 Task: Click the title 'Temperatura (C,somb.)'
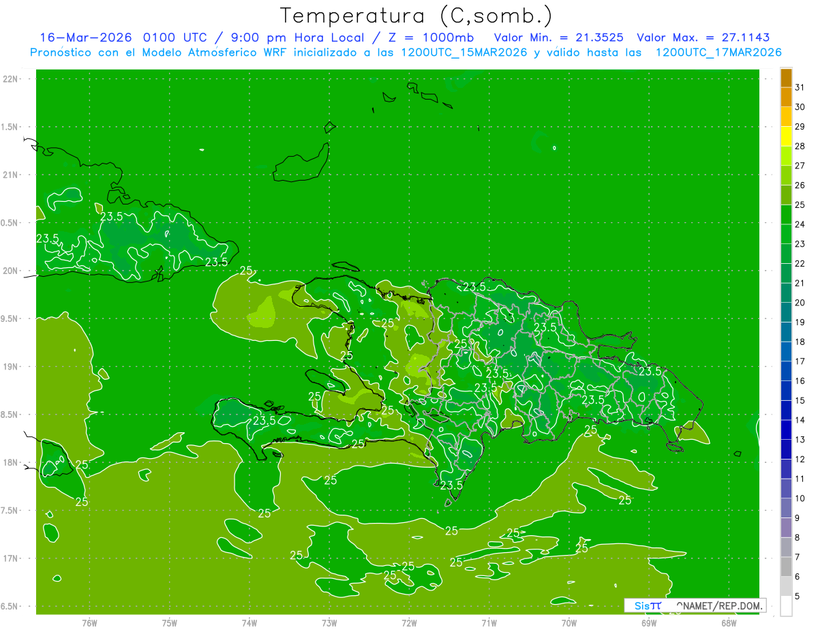click(416, 16)
